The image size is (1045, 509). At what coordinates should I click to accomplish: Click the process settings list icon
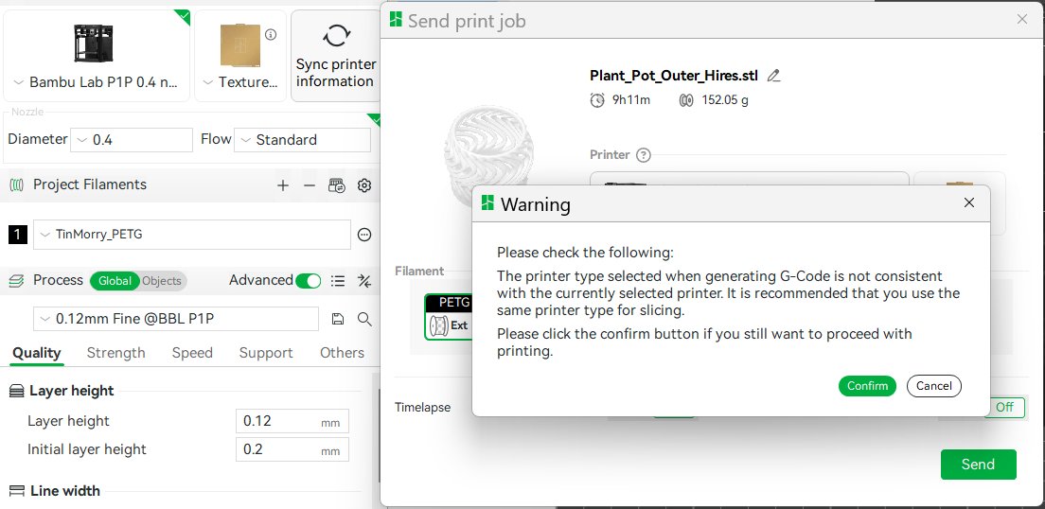coord(338,281)
